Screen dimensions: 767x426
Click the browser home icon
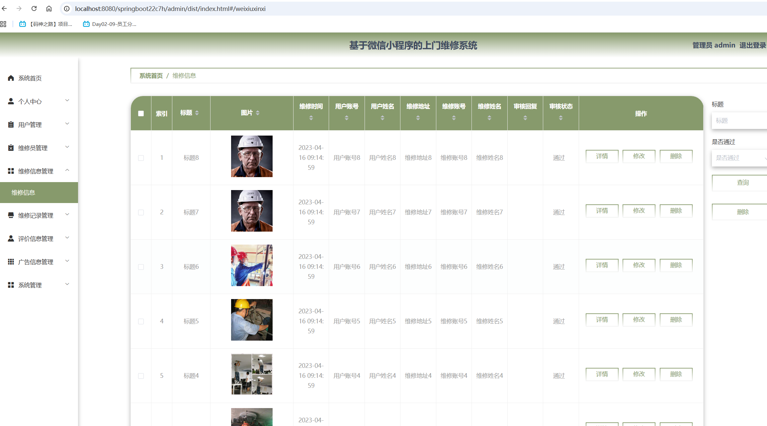coord(49,9)
